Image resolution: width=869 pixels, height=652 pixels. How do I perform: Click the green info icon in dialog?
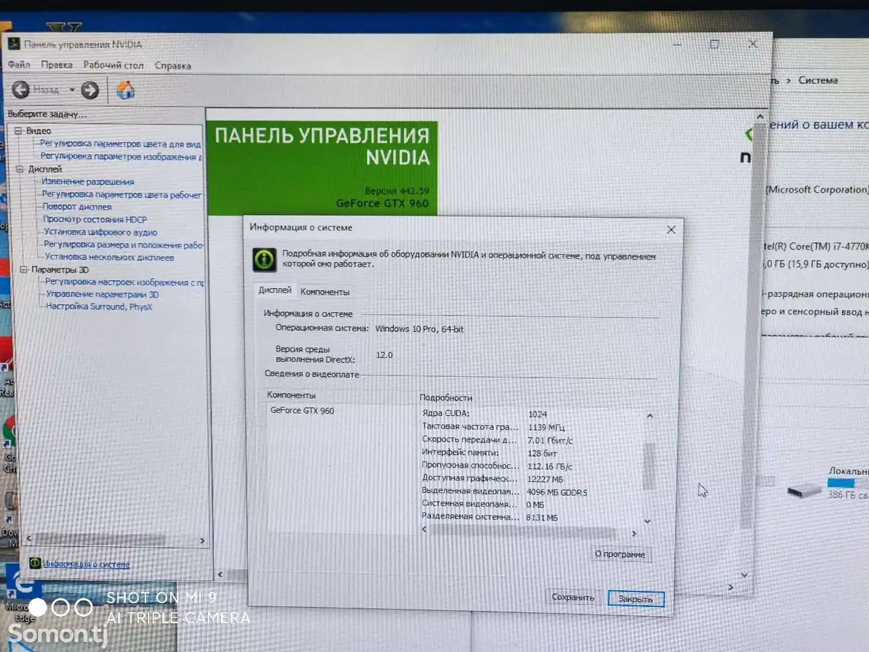265,259
